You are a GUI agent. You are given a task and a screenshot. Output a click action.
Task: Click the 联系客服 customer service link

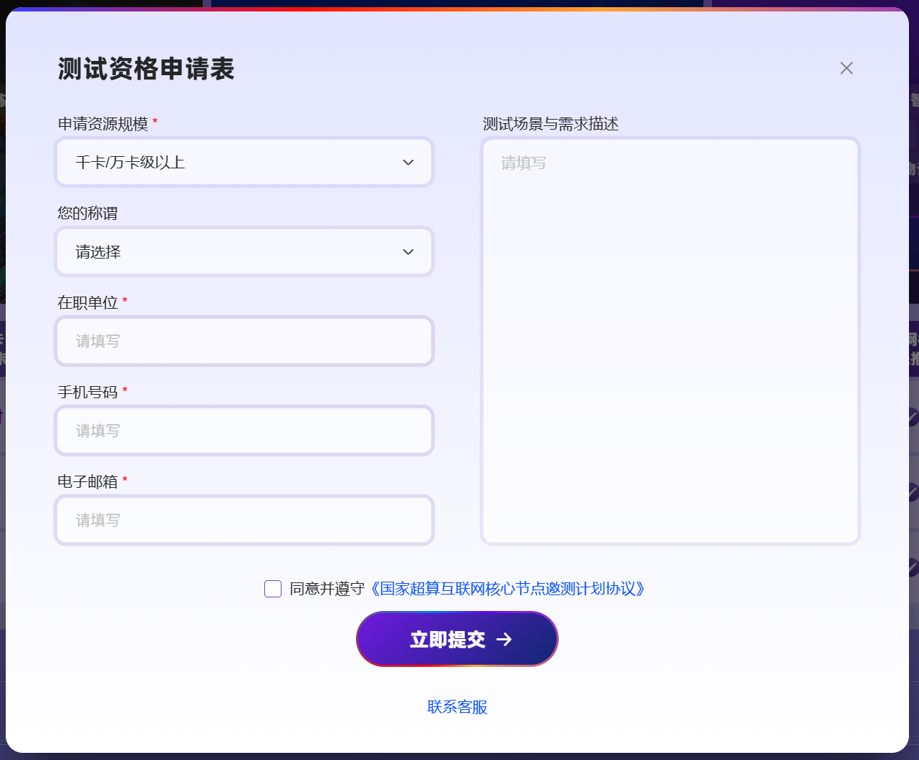pyautogui.click(x=456, y=707)
